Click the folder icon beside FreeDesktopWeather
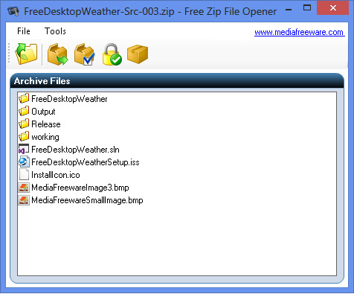 pyautogui.click(x=24, y=98)
